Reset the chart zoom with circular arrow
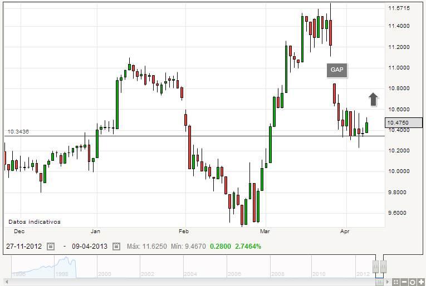The height and width of the screenshot is (286, 426). 413,282
